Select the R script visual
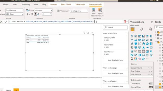Screen dimensions: 163x91 tap(151, 51)
